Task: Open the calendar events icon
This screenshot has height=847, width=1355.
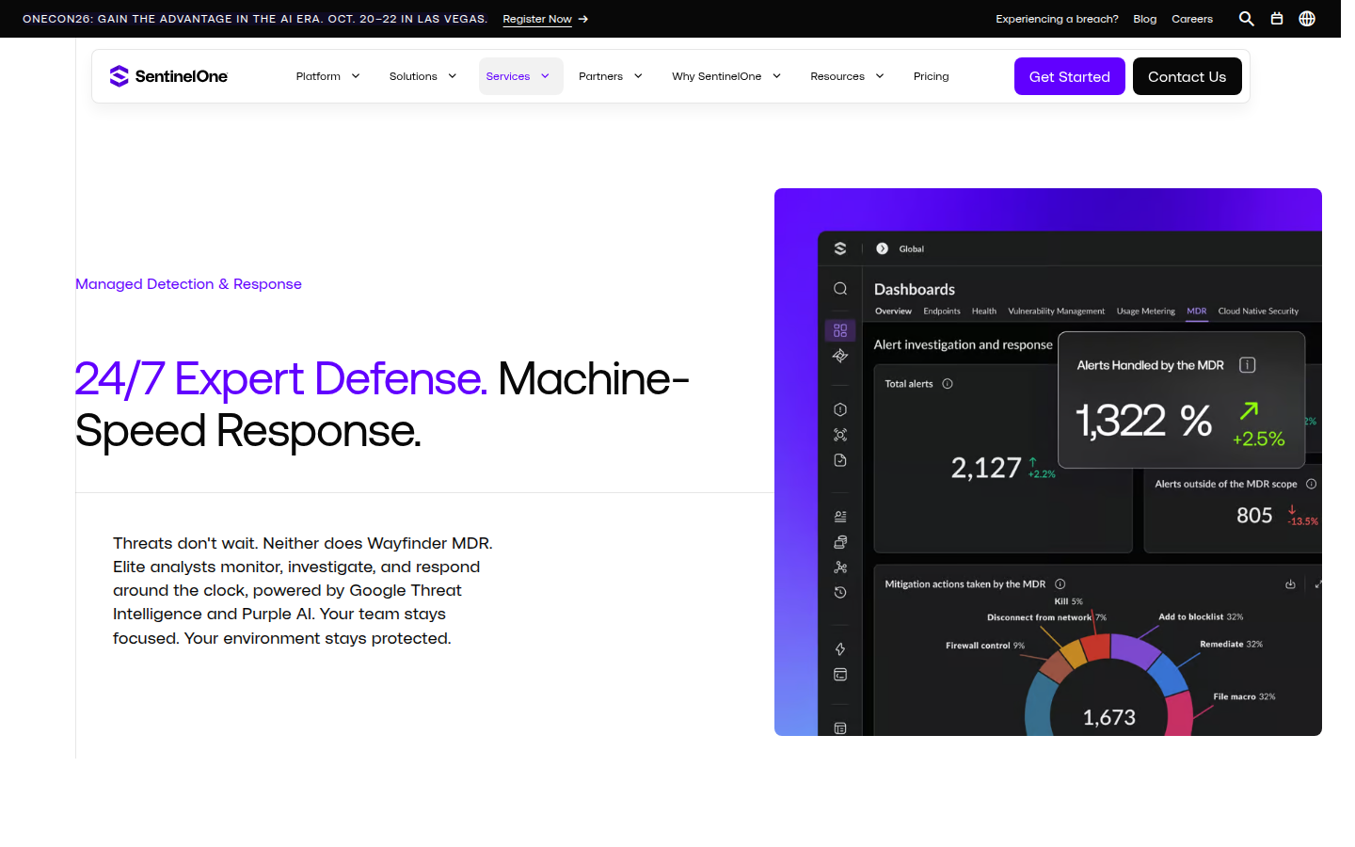Action: [x=1277, y=19]
